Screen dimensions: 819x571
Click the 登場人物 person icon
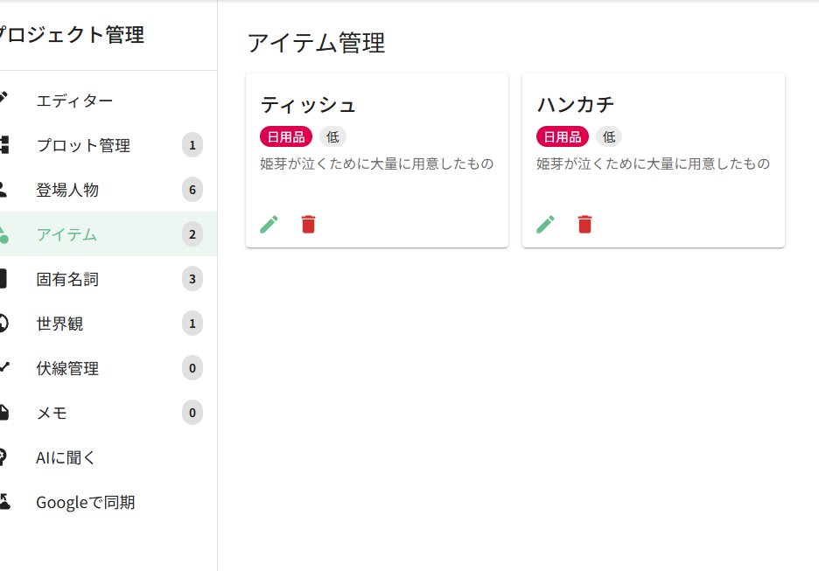[x=3, y=189]
